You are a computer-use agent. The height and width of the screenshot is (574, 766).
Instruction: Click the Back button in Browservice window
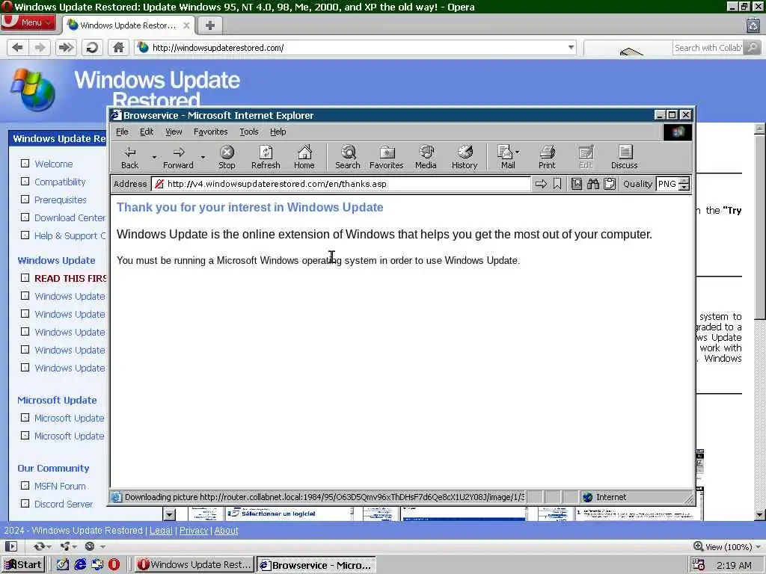[129, 157]
